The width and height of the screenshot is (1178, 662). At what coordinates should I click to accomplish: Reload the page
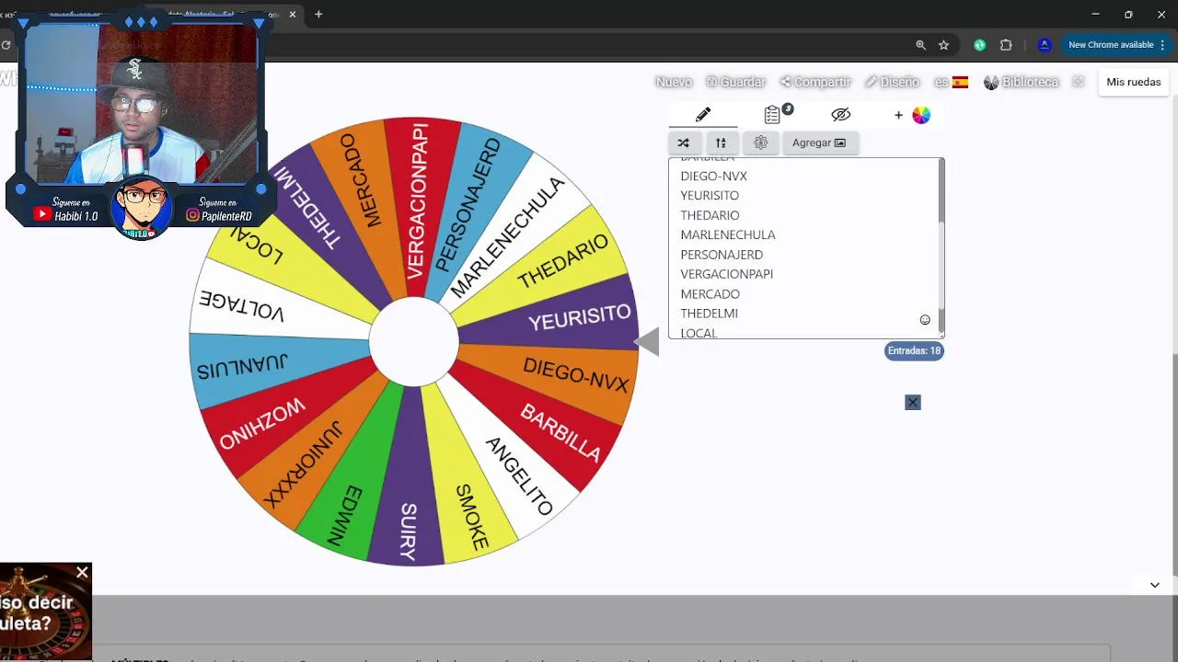[6, 45]
